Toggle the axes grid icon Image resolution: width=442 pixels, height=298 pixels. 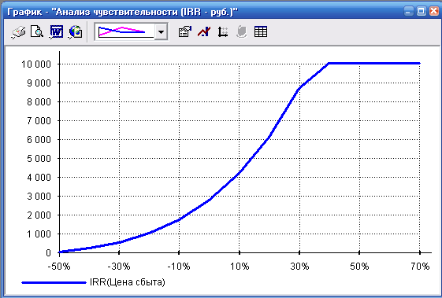click(223, 31)
